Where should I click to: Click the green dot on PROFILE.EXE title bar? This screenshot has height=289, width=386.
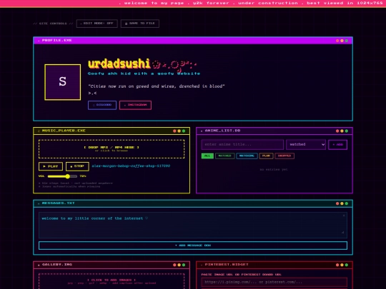347,41
